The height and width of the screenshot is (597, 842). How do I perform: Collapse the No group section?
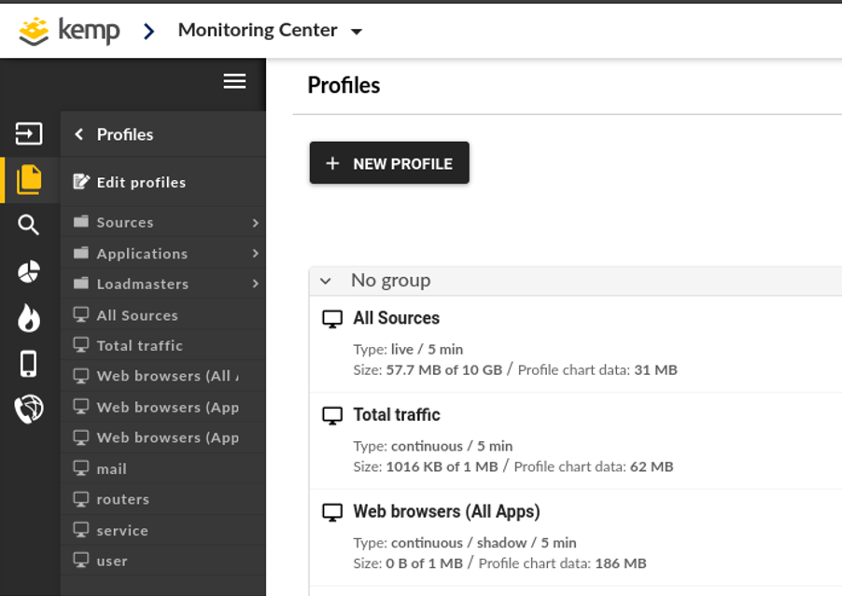(326, 281)
